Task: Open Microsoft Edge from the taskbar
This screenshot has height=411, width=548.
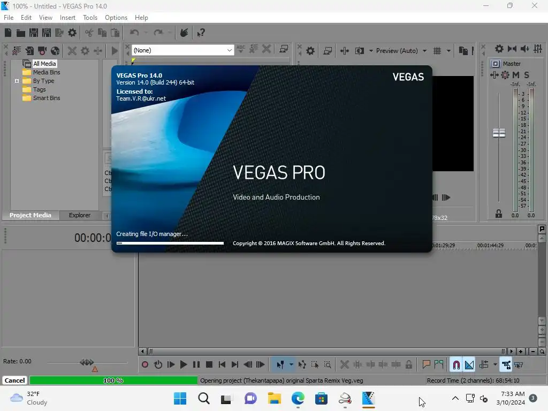Action: click(298, 398)
